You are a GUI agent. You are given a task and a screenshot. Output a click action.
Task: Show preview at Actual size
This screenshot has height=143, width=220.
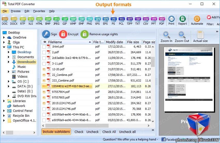click(200, 37)
